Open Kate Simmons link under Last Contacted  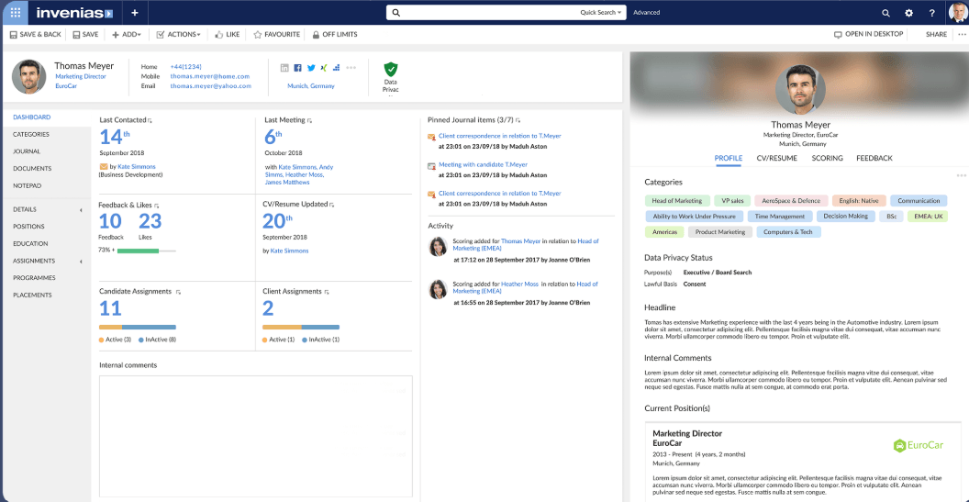click(x=137, y=166)
